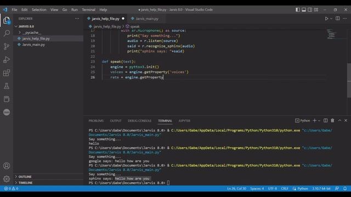Toggle secondary side bar layout icon
This screenshot has height=197, width=351.
coord(310,10)
